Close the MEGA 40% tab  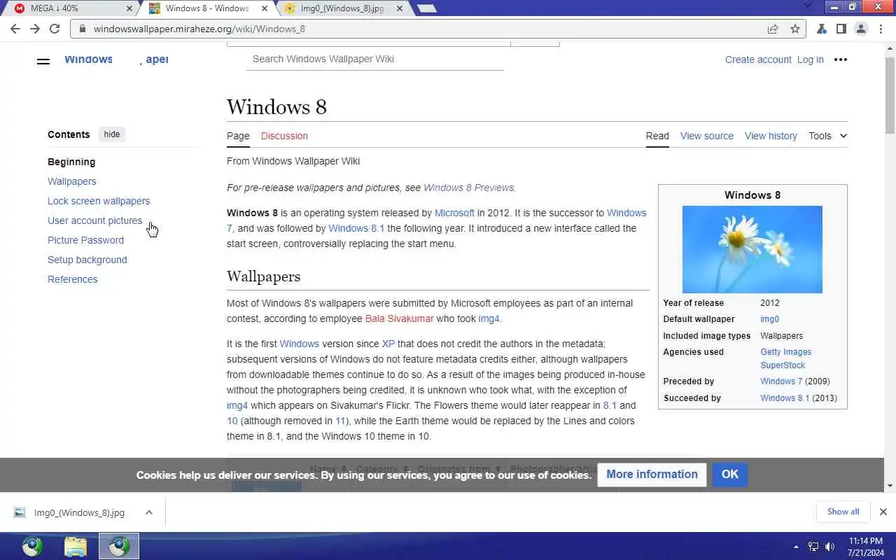(129, 8)
